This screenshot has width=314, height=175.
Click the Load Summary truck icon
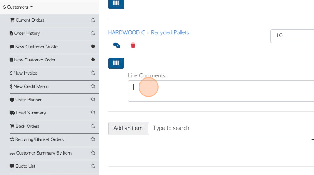pyautogui.click(x=12, y=113)
